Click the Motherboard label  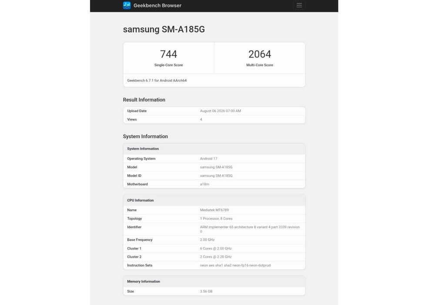(x=137, y=184)
